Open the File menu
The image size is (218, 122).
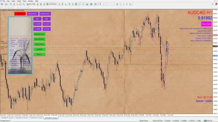coord(4,1)
